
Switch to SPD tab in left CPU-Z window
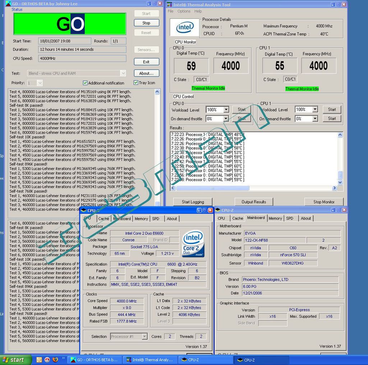tap(156, 219)
